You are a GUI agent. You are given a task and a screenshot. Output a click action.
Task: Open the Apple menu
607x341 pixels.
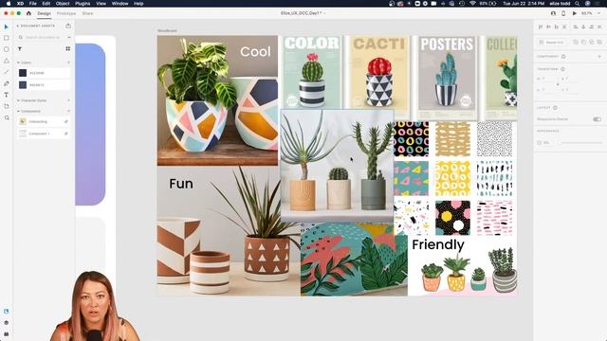point(9,4)
